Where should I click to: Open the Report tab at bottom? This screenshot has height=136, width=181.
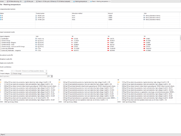(2, 135)
